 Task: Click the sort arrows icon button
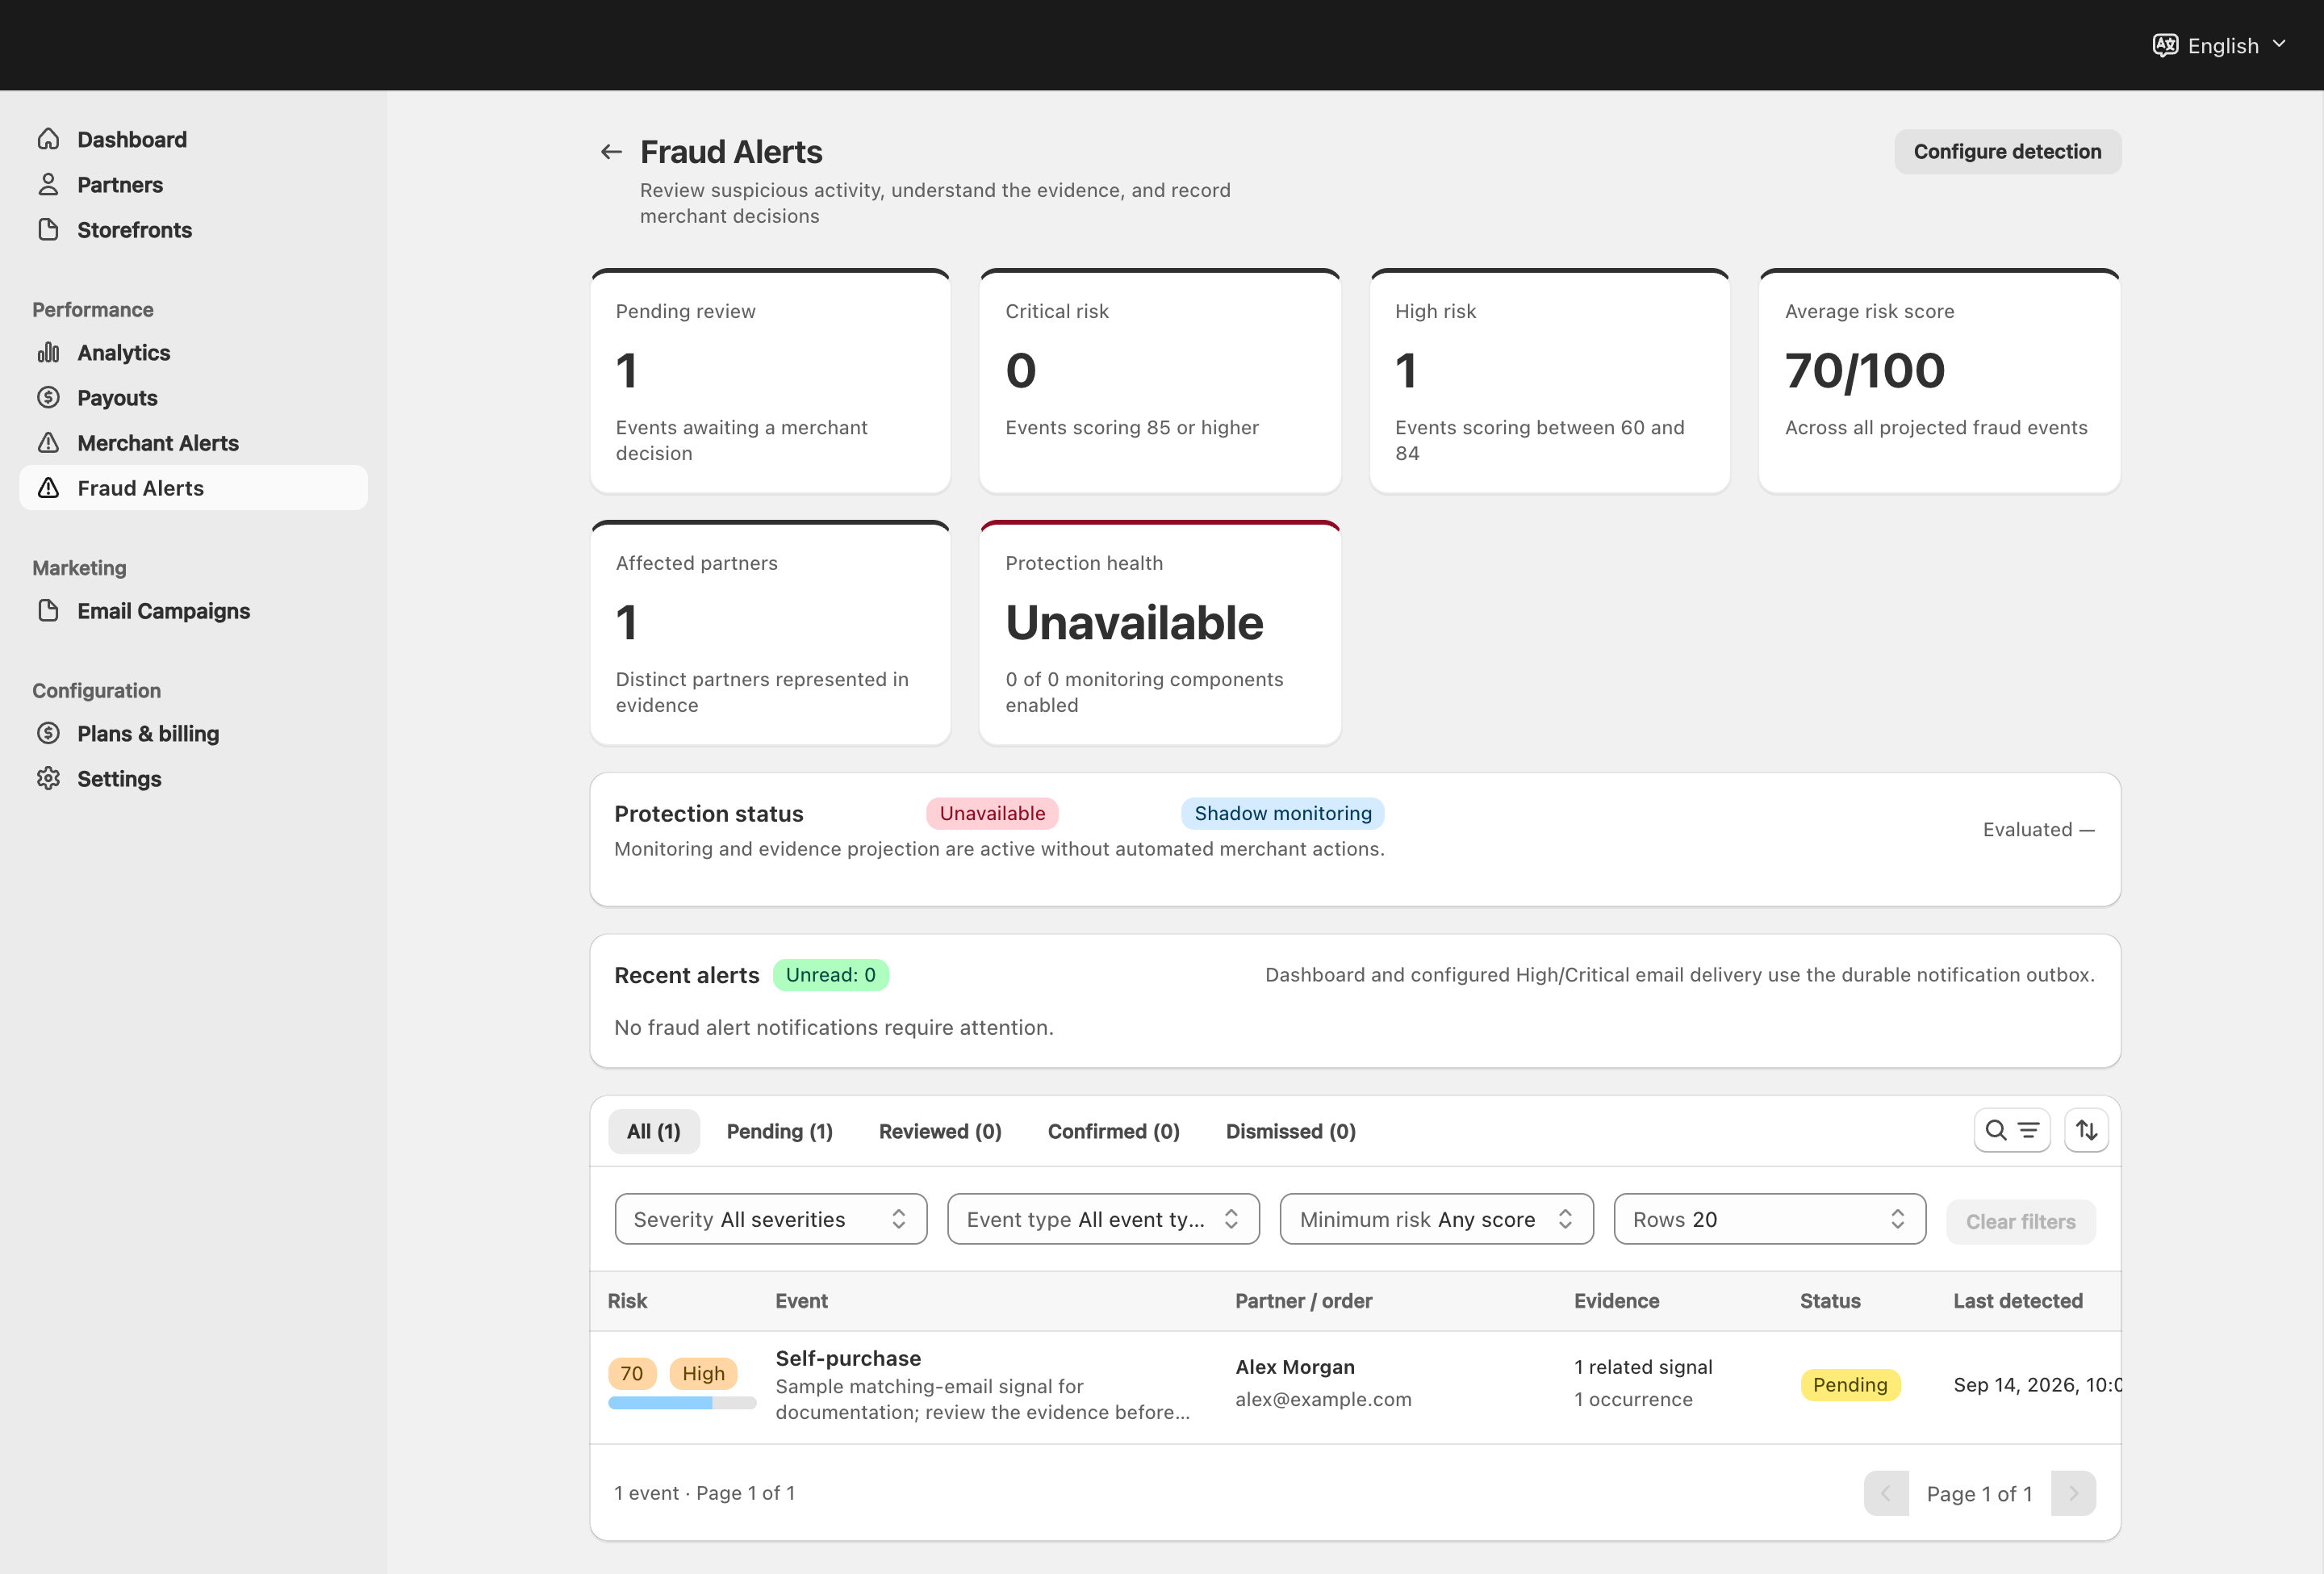[x=2086, y=1130]
